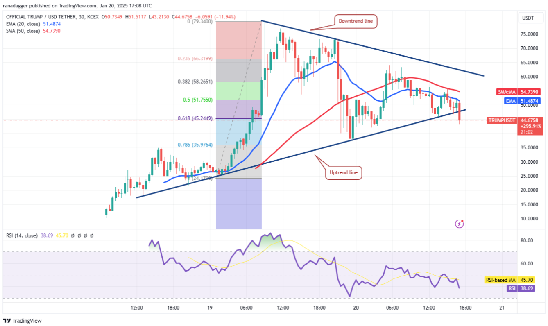Click the 60.00 RSI axis value

coord(527,263)
